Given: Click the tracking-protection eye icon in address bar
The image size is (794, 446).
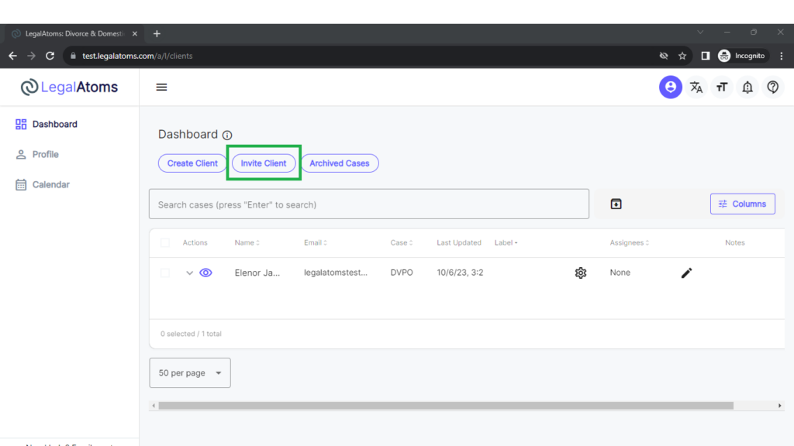Looking at the screenshot, I should click(664, 56).
